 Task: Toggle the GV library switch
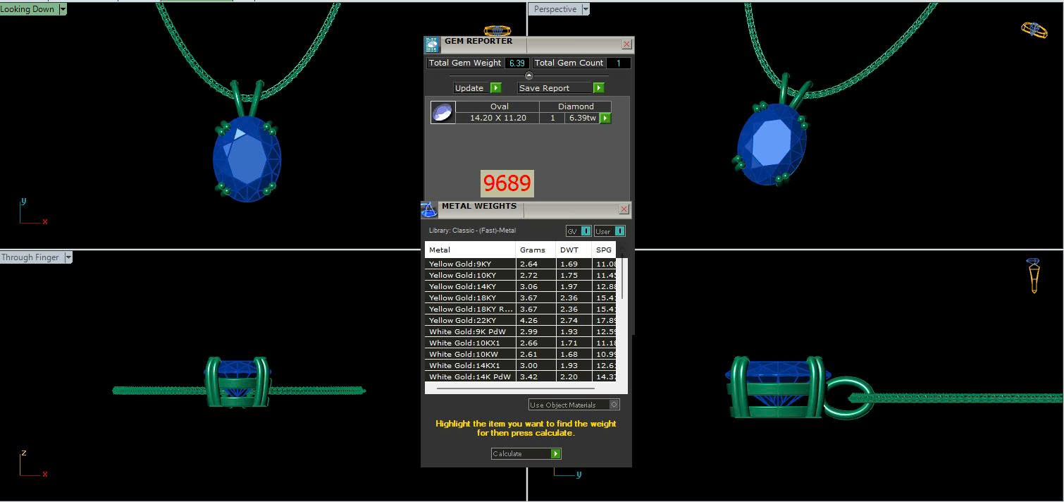point(586,231)
